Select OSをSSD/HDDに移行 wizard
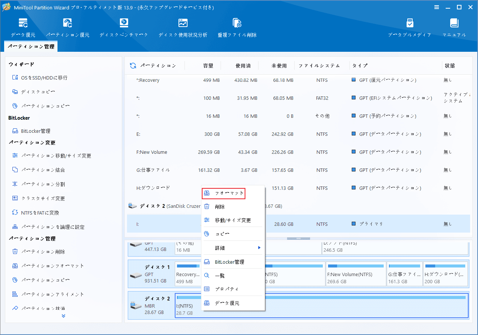Image resolution: width=478 pixels, height=335 pixels. [x=40, y=78]
